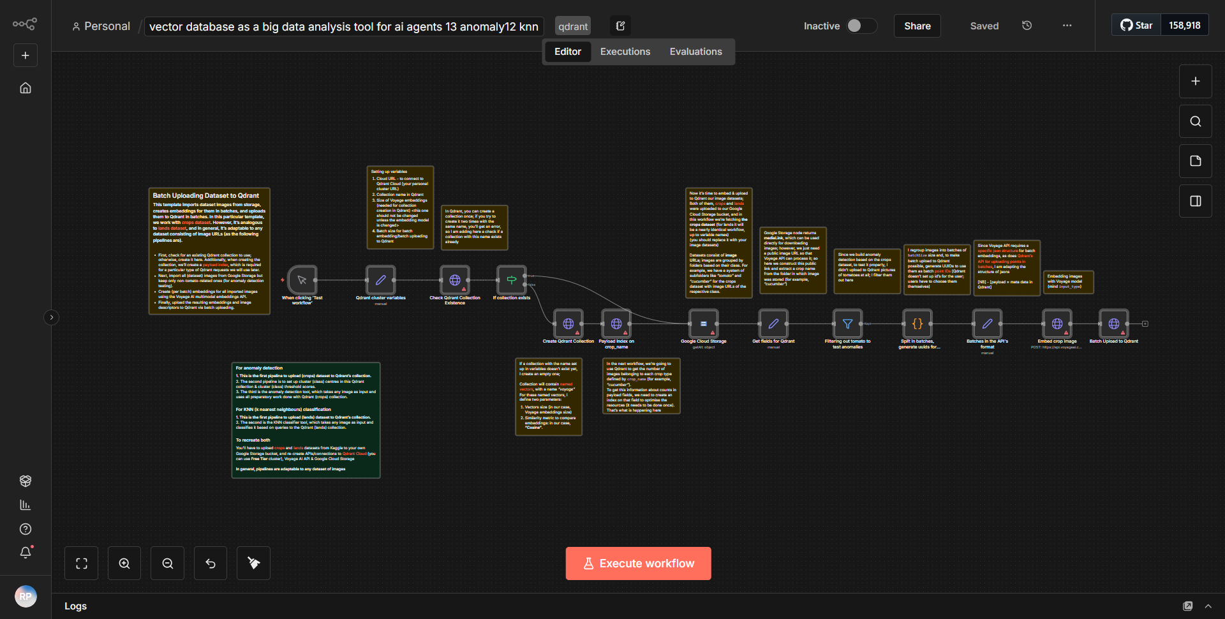Expand the Logs panel chevron
Screen dimensions: 1225x619
point(1208,606)
